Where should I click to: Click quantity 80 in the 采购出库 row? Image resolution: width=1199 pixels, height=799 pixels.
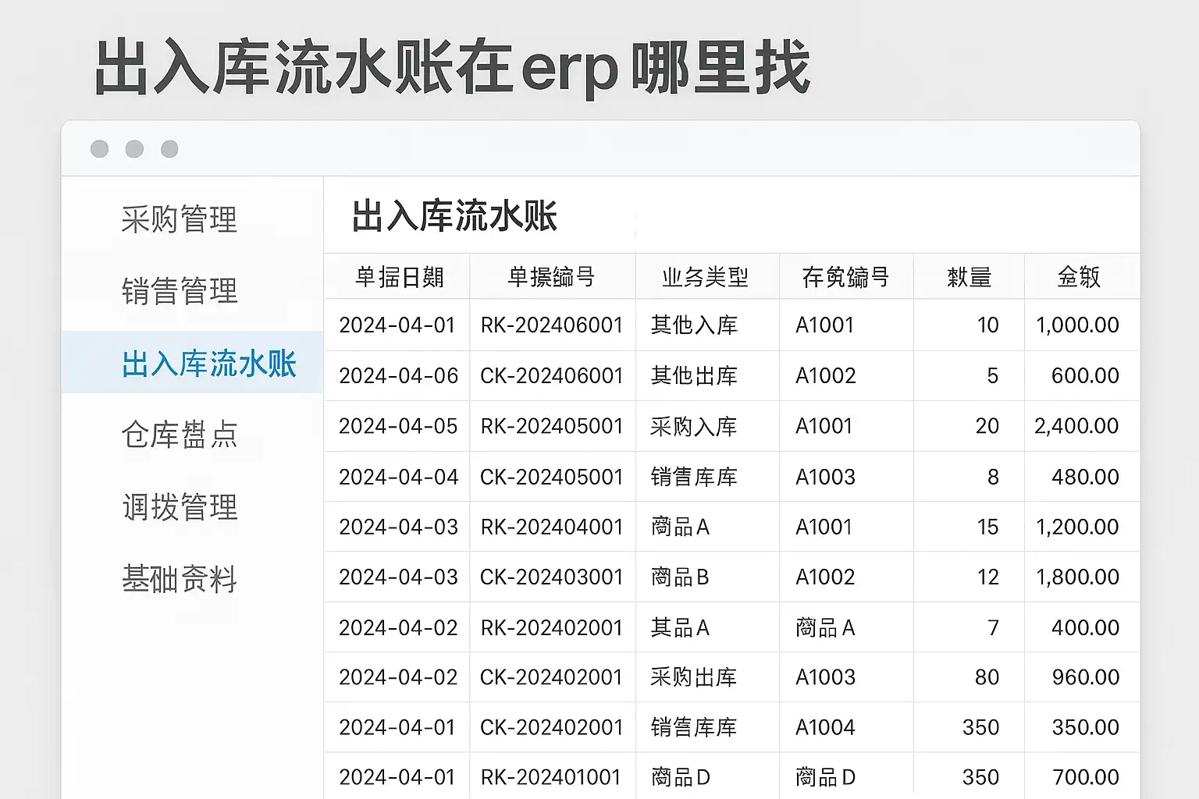click(987, 677)
